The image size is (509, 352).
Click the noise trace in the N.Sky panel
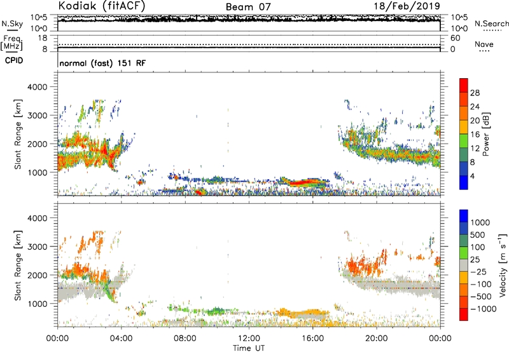pos(249,19)
